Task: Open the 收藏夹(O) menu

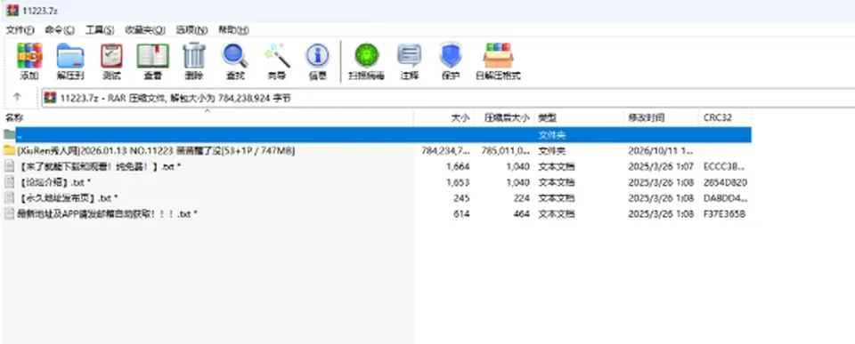Action: pos(144,30)
